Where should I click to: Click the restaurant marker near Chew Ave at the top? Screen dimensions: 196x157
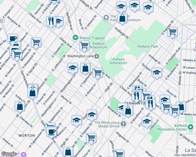tap(51, 22)
